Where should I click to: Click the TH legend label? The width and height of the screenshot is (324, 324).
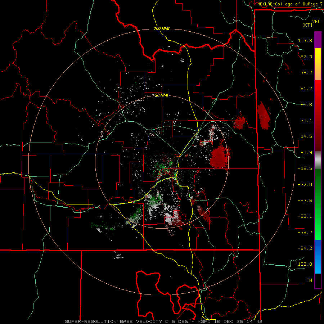(x=309, y=280)
